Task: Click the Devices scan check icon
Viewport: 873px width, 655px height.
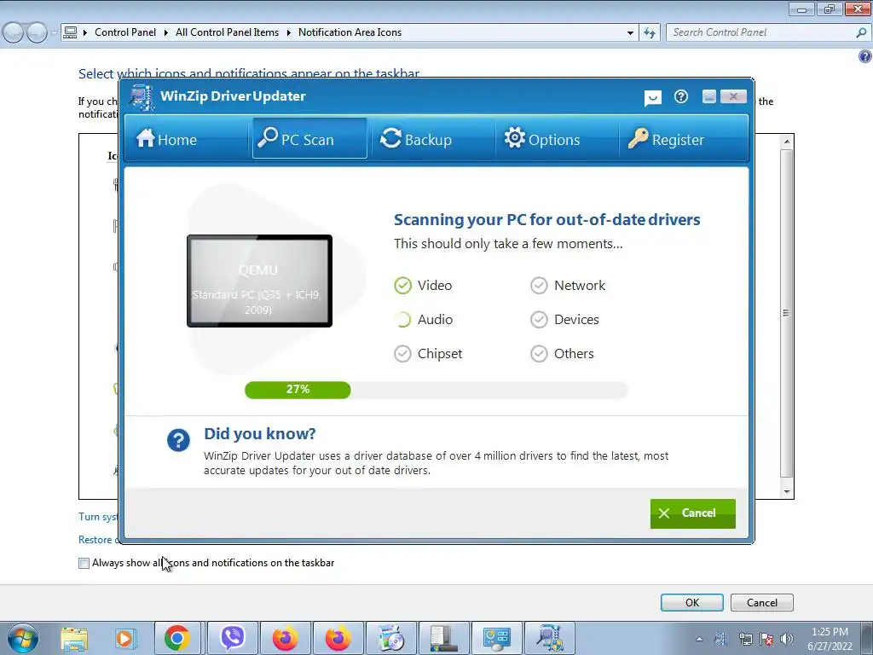Action: (x=539, y=320)
